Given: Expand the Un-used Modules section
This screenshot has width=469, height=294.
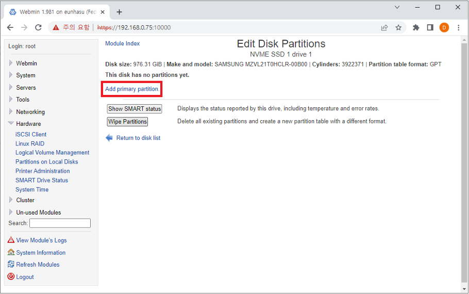Looking at the screenshot, I should [38, 213].
